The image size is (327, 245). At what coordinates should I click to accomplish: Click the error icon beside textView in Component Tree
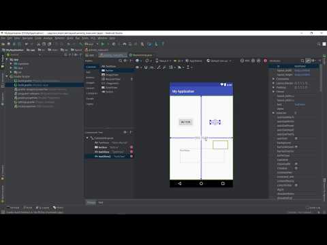(x=131, y=152)
